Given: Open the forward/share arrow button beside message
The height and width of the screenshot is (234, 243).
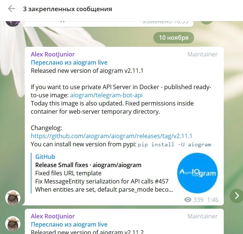Looking at the screenshot, I should [236, 196].
